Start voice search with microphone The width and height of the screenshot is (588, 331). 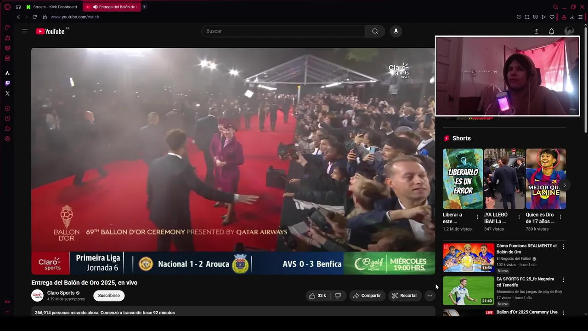396,31
